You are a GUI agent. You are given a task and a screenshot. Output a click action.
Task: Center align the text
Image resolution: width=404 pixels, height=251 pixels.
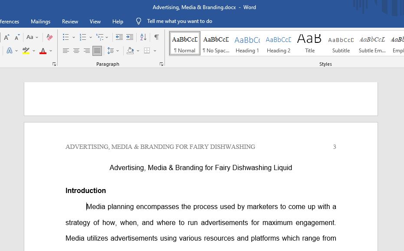click(76, 51)
